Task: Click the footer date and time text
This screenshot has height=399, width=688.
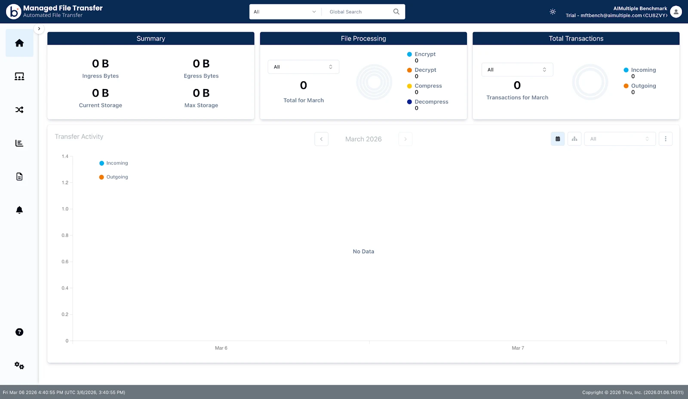Action: (64, 393)
